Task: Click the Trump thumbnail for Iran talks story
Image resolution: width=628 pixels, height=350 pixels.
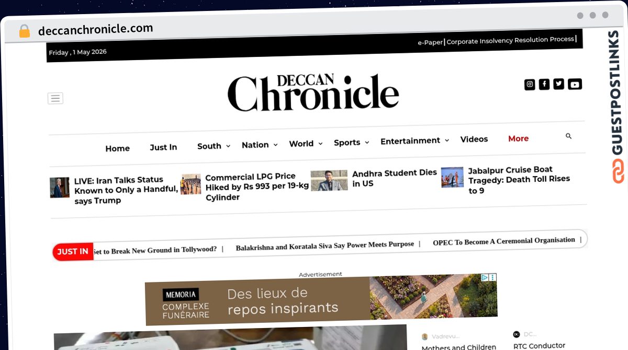Action: pos(60,188)
